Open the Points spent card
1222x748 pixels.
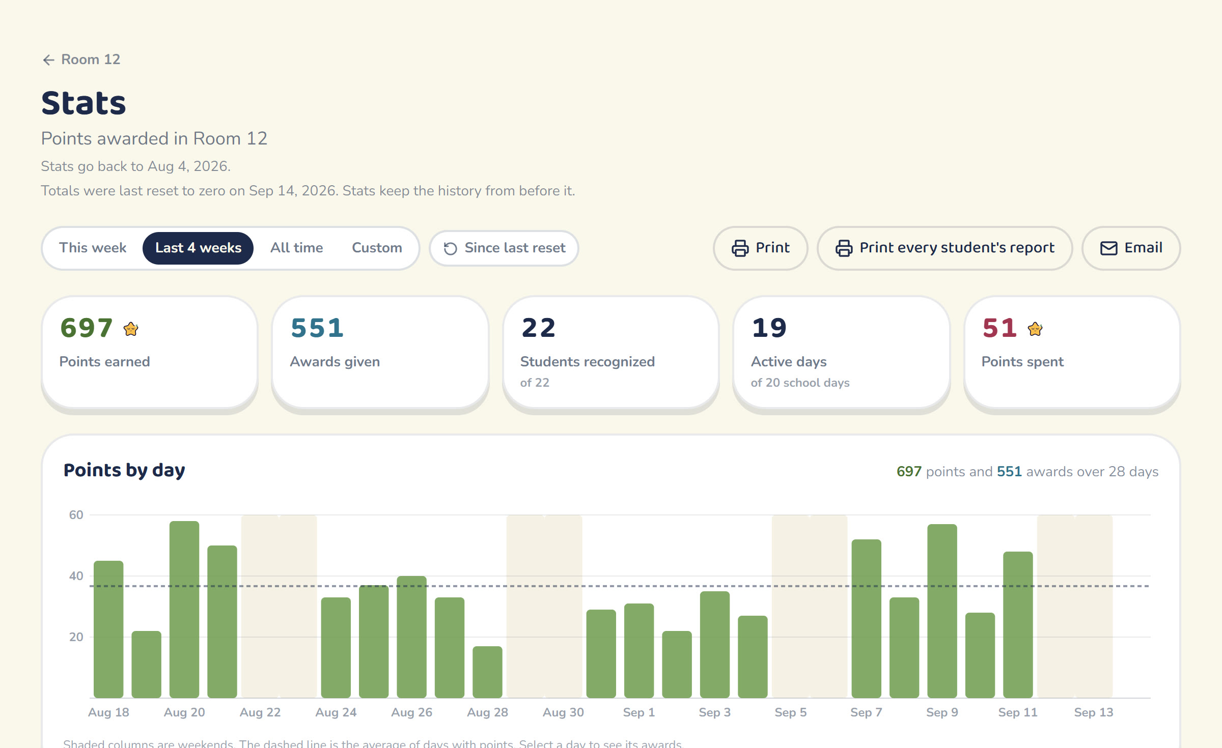click(1072, 352)
